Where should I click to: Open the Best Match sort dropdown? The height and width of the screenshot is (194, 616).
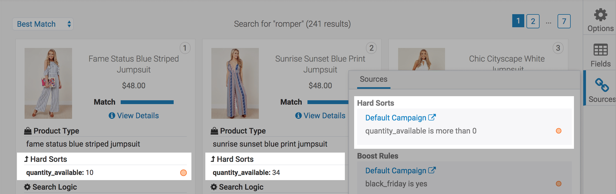[x=43, y=24]
